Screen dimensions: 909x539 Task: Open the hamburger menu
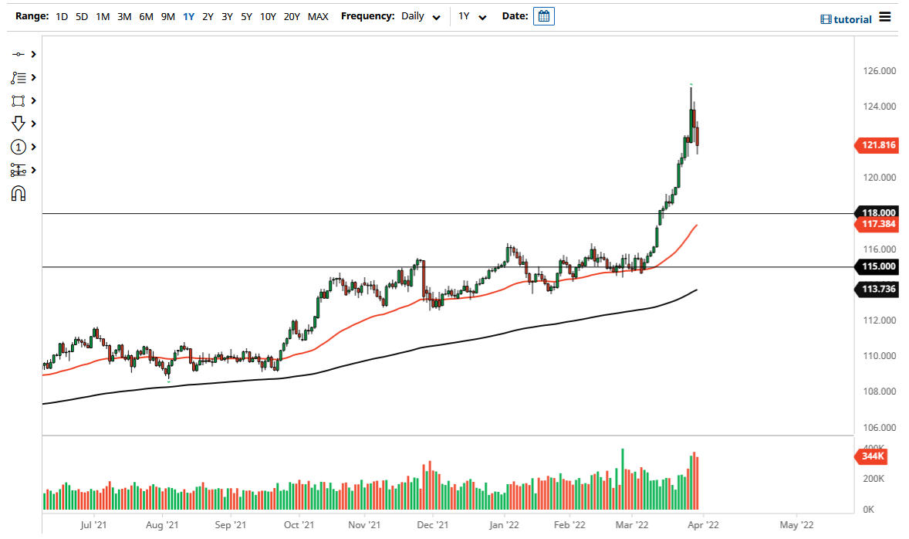(885, 16)
